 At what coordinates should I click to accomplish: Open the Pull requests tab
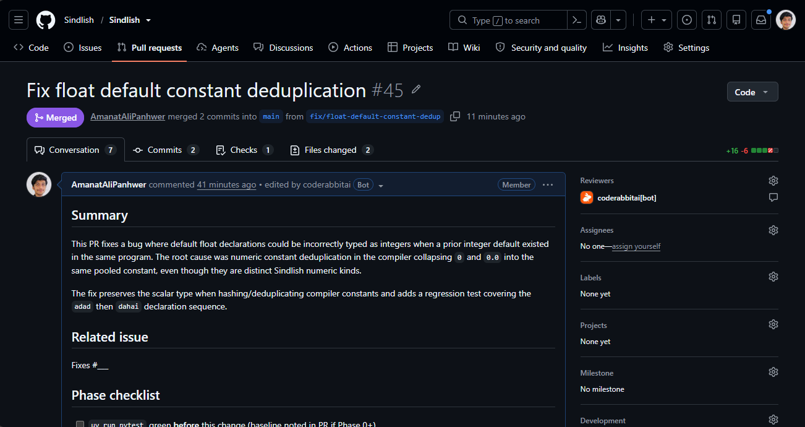point(149,48)
